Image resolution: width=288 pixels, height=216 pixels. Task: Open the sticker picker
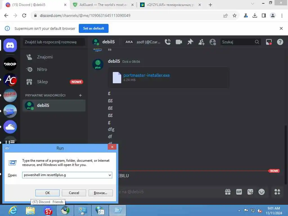(x=250, y=192)
